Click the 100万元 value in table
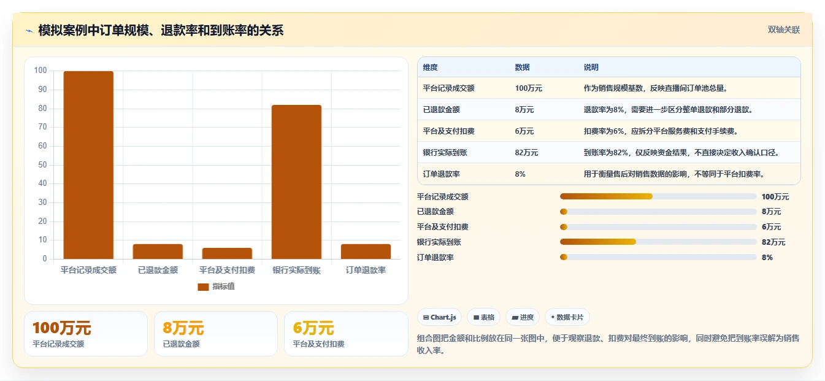 pos(529,88)
